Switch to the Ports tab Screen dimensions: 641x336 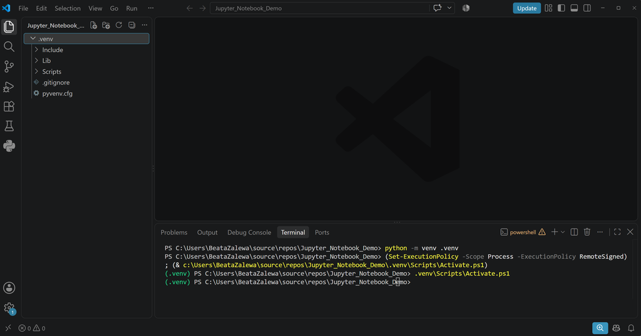click(322, 232)
